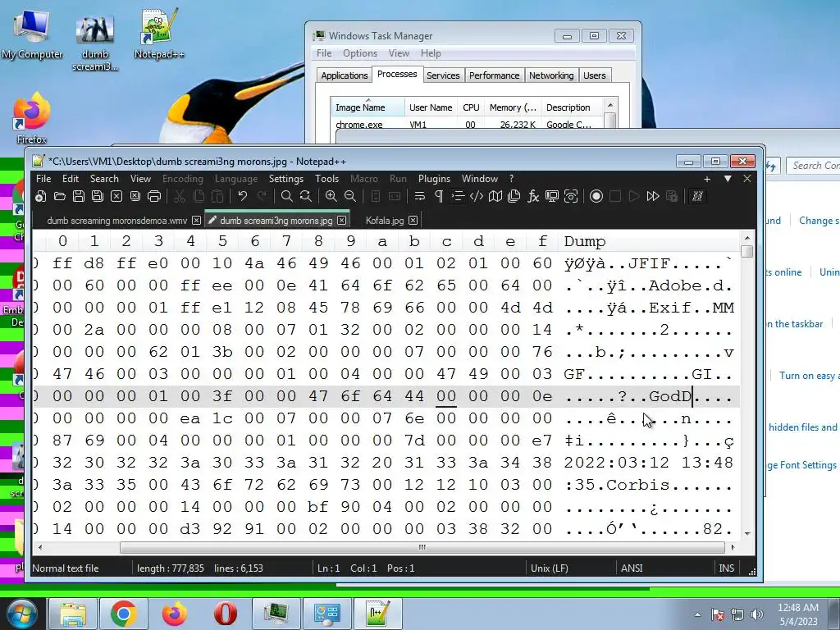Open the Tools menu
840x630 pixels.
tap(326, 178)
